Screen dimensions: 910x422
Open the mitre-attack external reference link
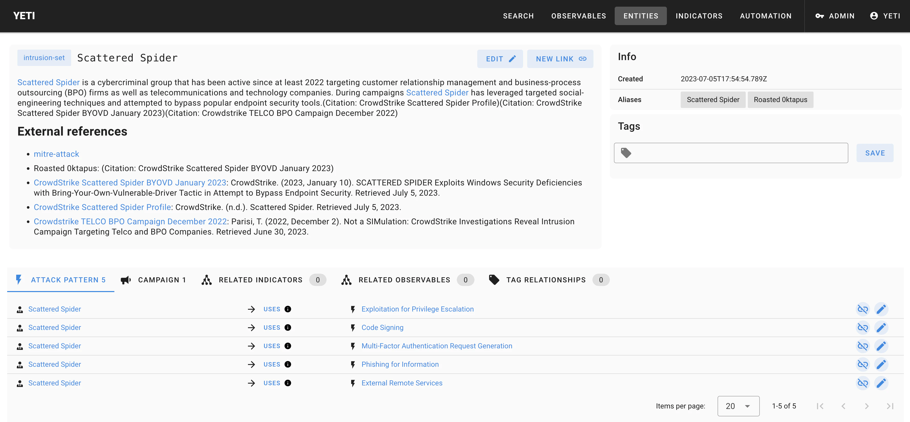(x=56, y=154)
